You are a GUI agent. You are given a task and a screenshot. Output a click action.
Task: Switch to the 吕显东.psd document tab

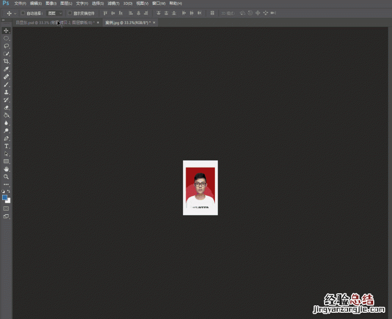[x=55, y=23]
